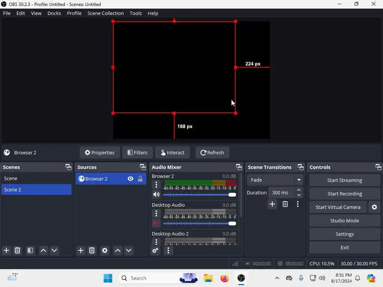Show hidden system tray icons chevron
Screen dimensions: 383x287
277,278
